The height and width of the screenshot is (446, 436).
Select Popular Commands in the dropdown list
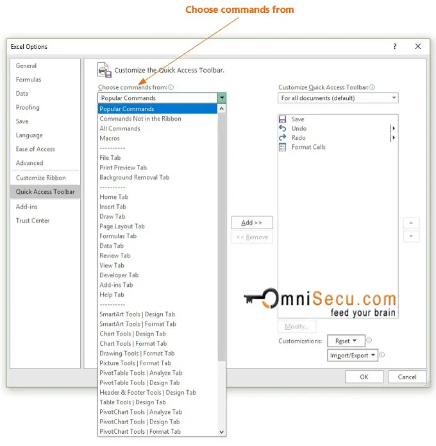click(158, 109)
